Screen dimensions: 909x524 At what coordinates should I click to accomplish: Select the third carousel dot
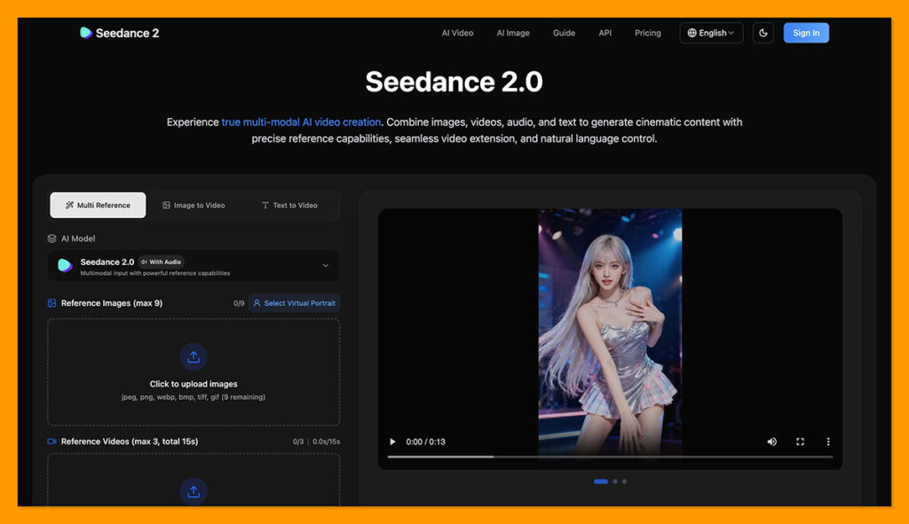point(624,481)
